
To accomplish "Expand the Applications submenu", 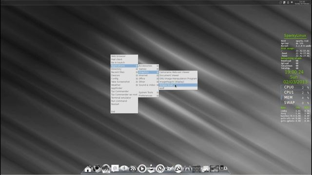I will tap(124, 66).
